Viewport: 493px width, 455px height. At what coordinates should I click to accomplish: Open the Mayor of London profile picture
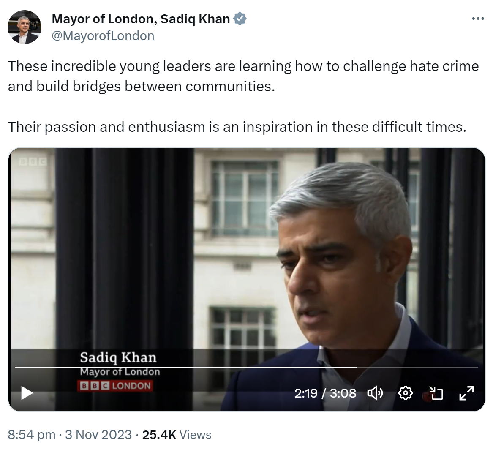tap(25, 27)
